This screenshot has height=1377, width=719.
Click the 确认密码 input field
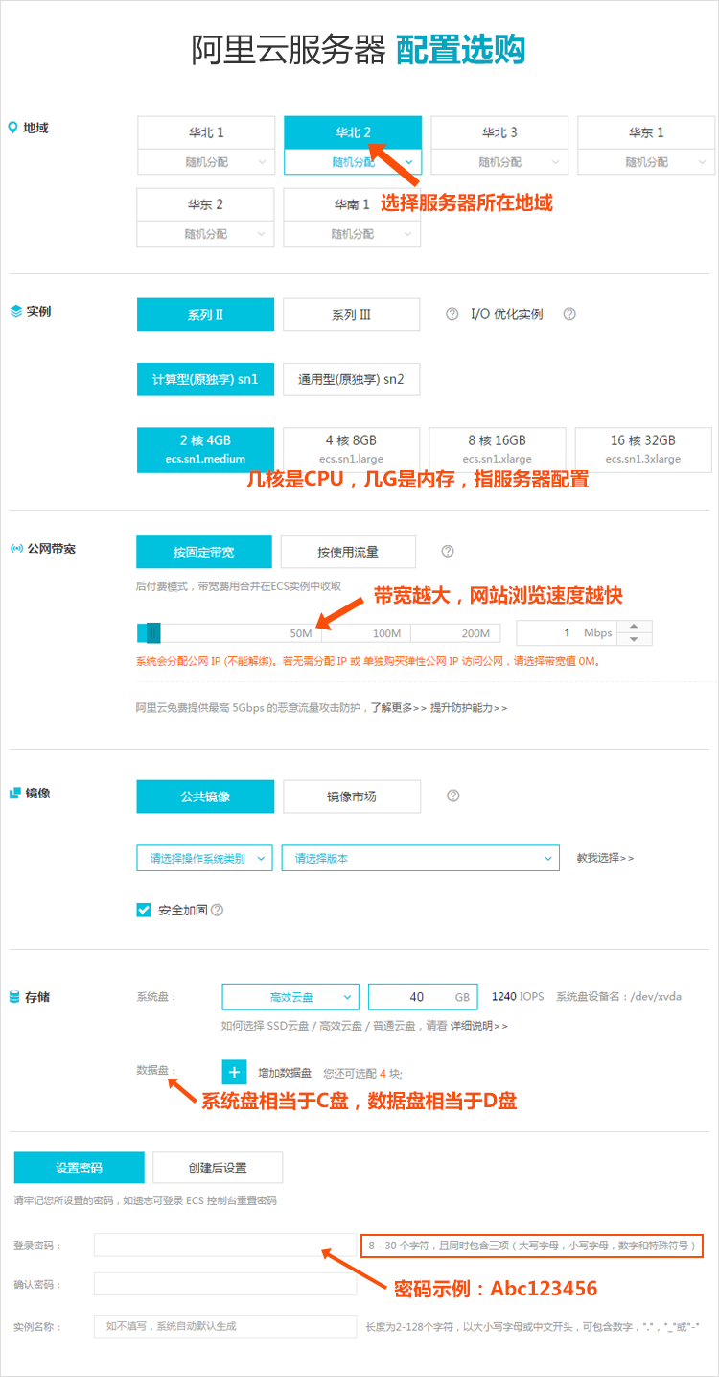(225, 1284)
